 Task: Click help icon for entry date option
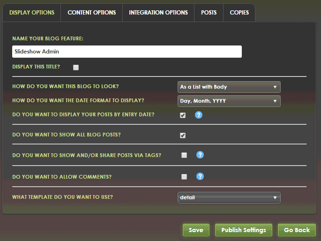pyautogui.click(x=199, y=115)
